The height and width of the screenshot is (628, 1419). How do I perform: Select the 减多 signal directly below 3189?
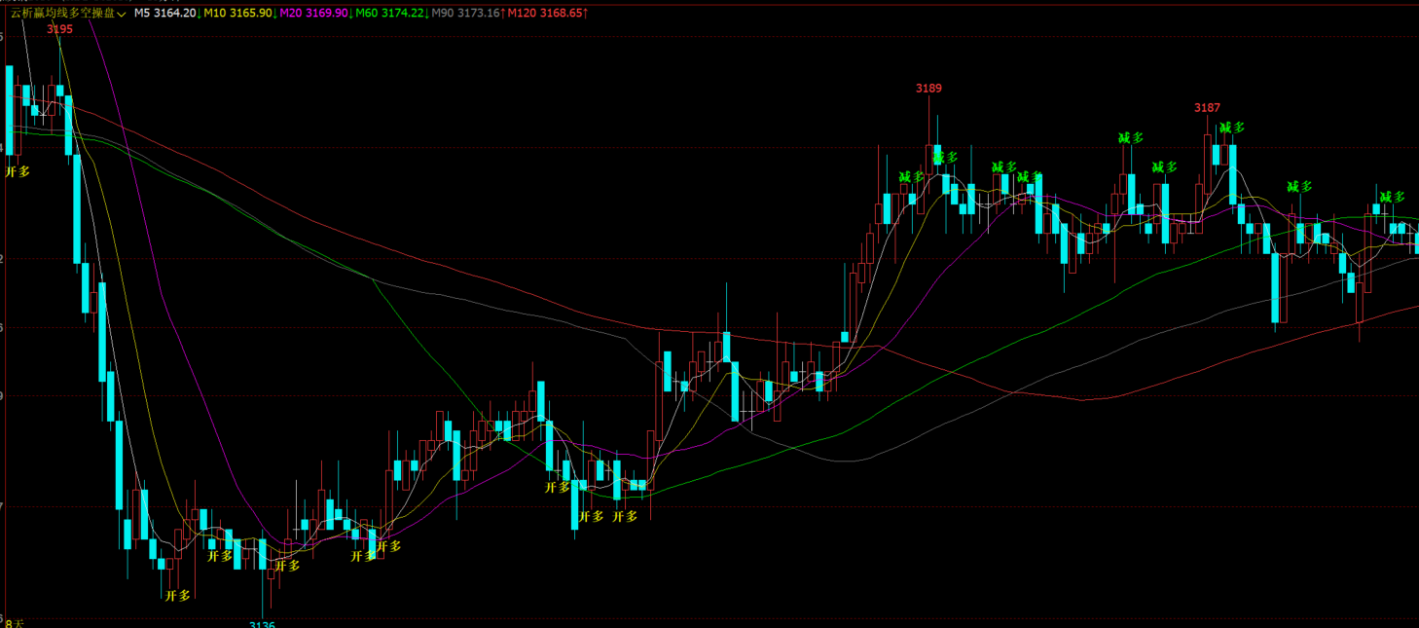pos(945,157)
